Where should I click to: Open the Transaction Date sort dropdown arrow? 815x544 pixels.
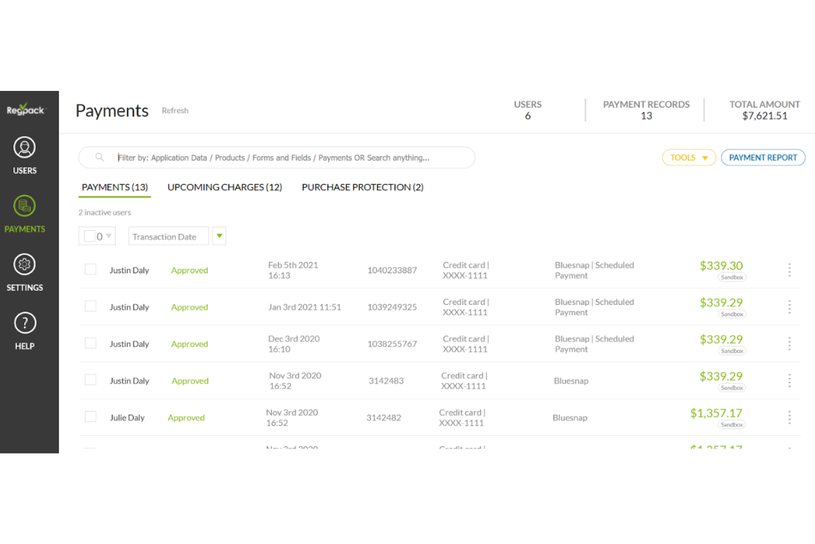pyautogui.click(x=219, y=236)
